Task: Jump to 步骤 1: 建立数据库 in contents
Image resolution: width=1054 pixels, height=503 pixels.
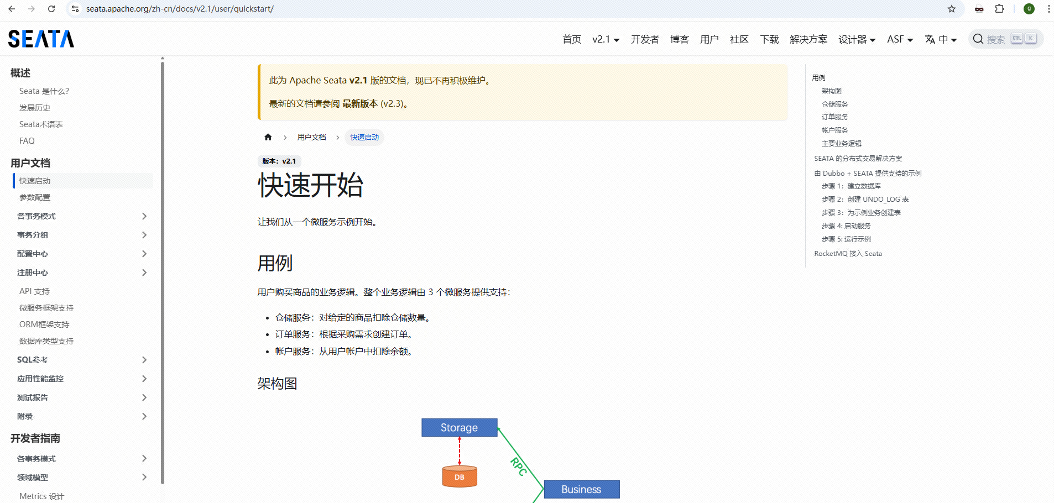Action: [851, 186]
